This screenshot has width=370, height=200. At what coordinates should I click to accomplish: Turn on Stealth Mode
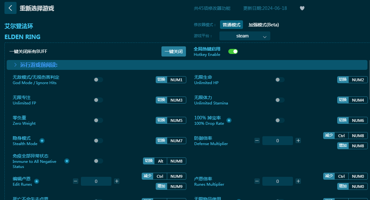[98, 141]
